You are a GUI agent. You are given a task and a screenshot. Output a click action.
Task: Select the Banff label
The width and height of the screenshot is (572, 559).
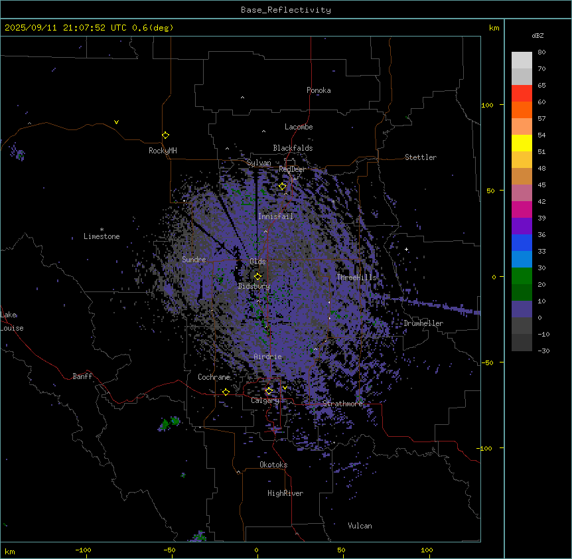(x=82, y=376)
